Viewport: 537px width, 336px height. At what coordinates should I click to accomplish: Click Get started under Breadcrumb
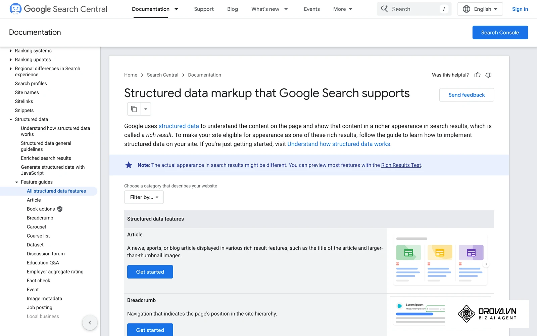point(150,330)
